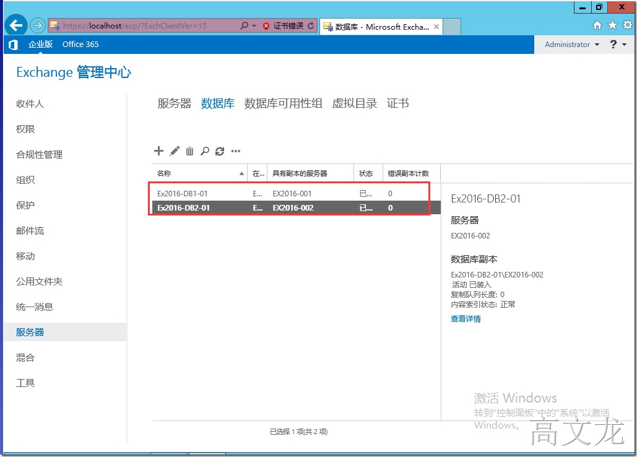This screenshot has width=637, height=457.
Task: Delete database using trash icon
Action: [189, 151]
